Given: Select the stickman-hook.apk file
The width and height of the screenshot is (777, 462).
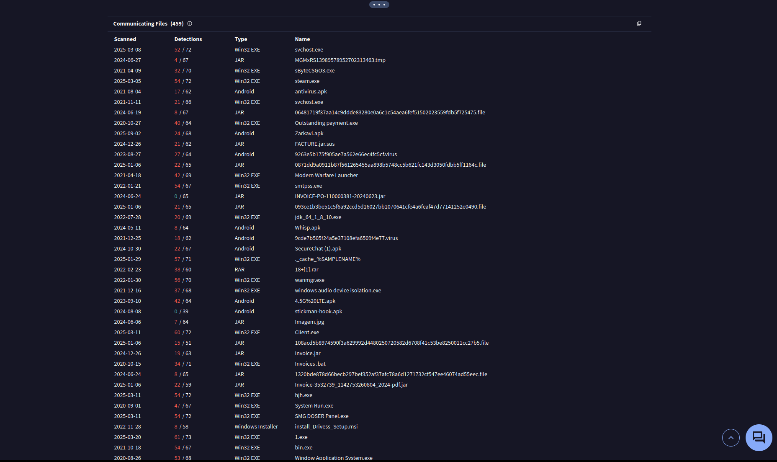Looking at the screenshot, I should (x=318, y=312).
